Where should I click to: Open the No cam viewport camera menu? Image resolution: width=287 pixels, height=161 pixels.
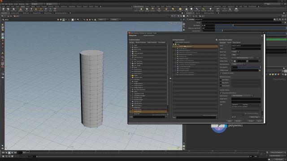pyautogui.click(x=178, y=23)
